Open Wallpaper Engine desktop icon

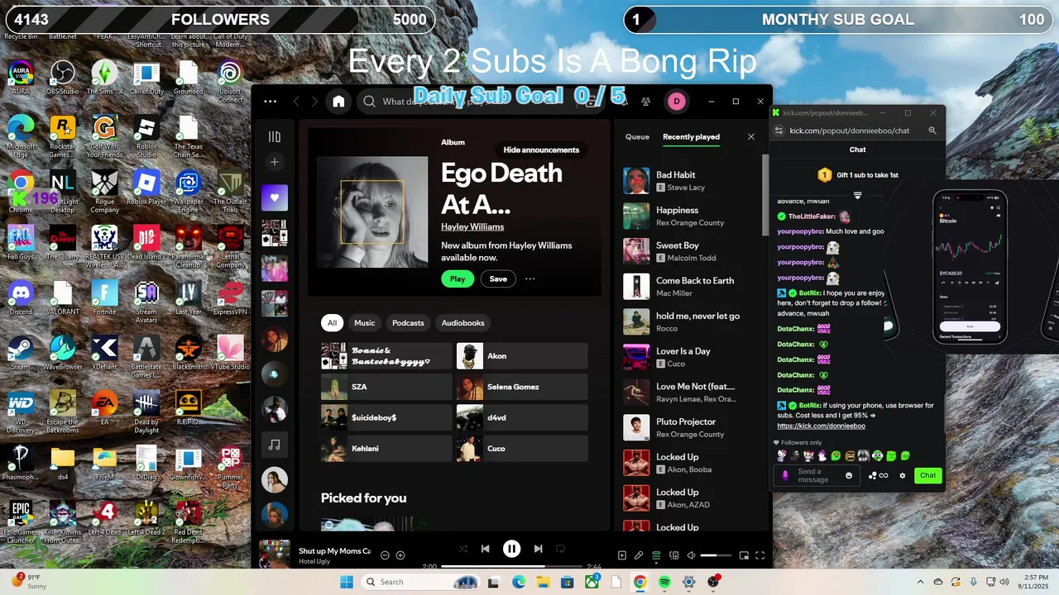click(x=189, y=189)
